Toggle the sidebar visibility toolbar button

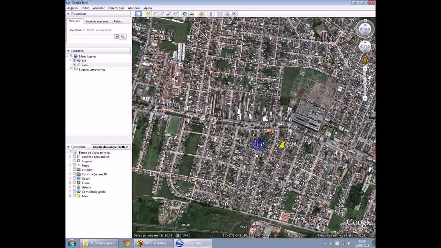pyautogui.click(x=138, y=14)
